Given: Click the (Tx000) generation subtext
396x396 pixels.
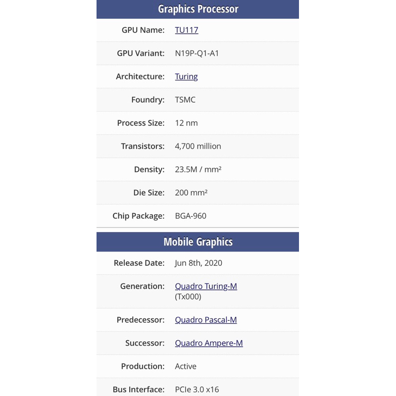Looking at the screenshot, I should pyautogui.click(x=188, y=297).
